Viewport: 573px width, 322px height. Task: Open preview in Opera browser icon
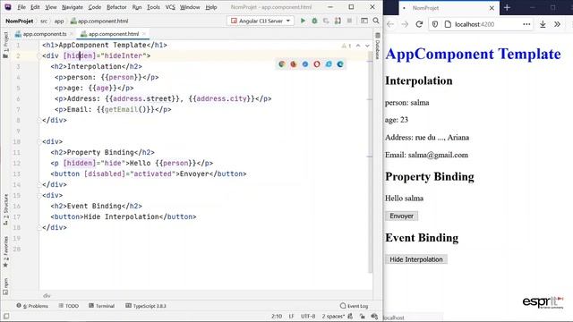[x=316, y=64]
